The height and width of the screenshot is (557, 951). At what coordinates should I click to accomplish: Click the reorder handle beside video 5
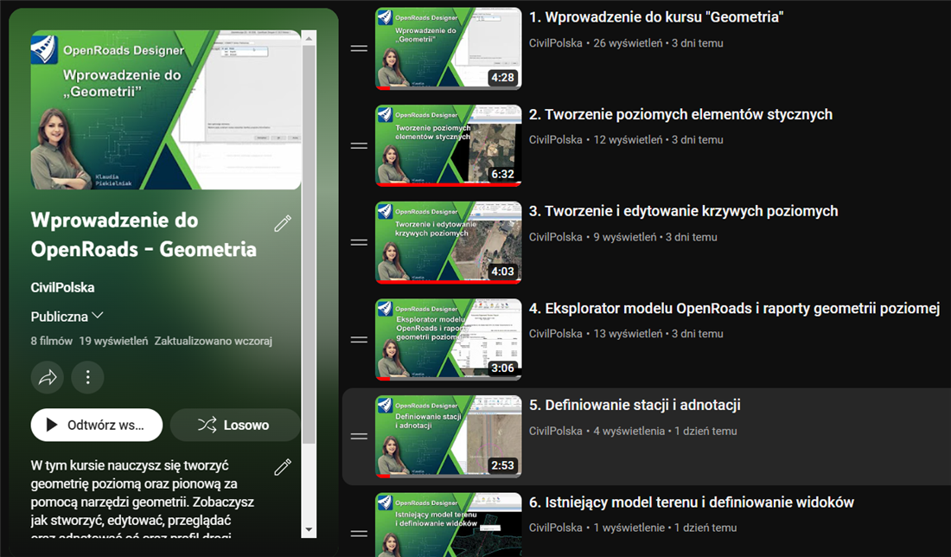[x=359, y=436]
